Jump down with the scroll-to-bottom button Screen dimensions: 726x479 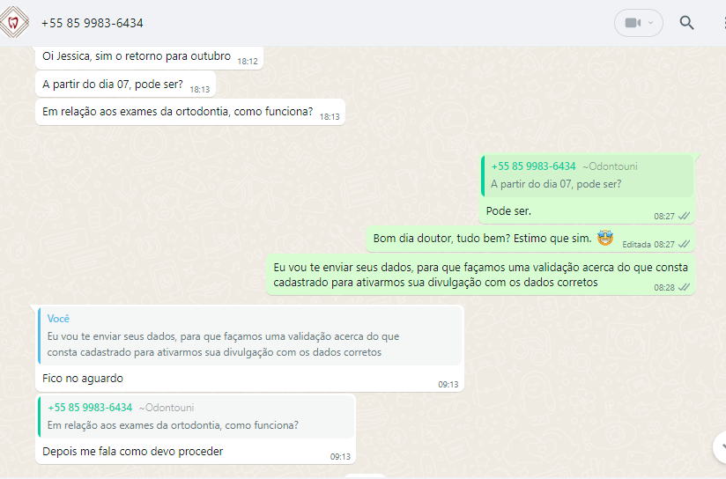(721, 447)
